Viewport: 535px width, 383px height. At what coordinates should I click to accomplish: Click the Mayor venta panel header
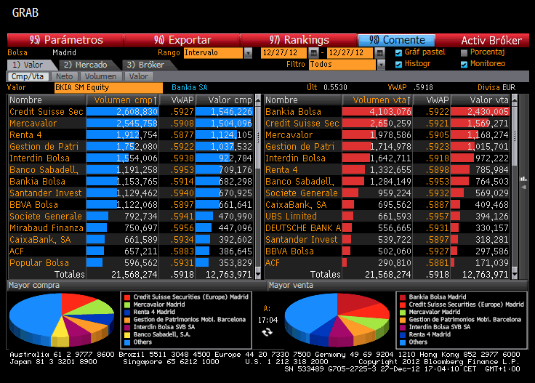398,286
